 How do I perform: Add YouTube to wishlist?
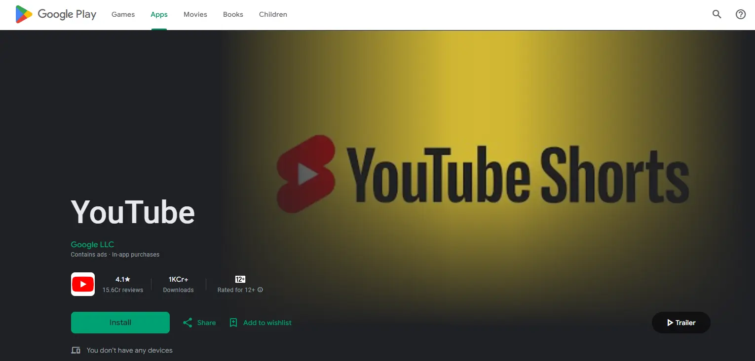tap(261, 323)
